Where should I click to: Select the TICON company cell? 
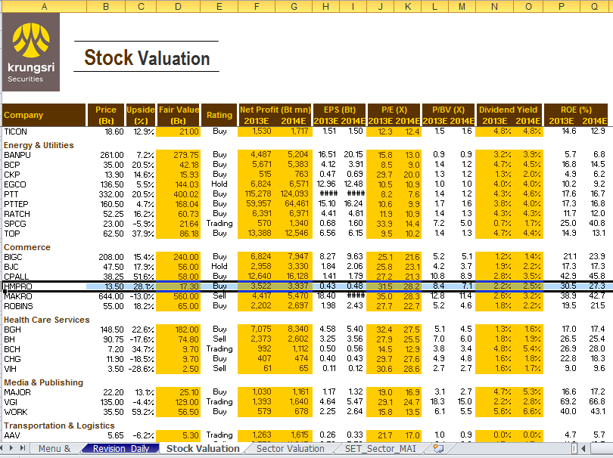point(44,132)
